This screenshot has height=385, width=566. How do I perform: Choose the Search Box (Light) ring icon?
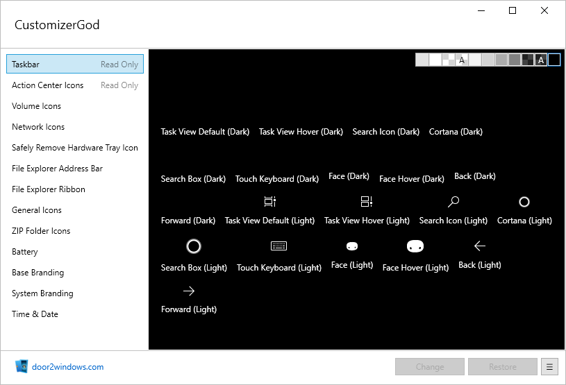[x=194, y=246]
